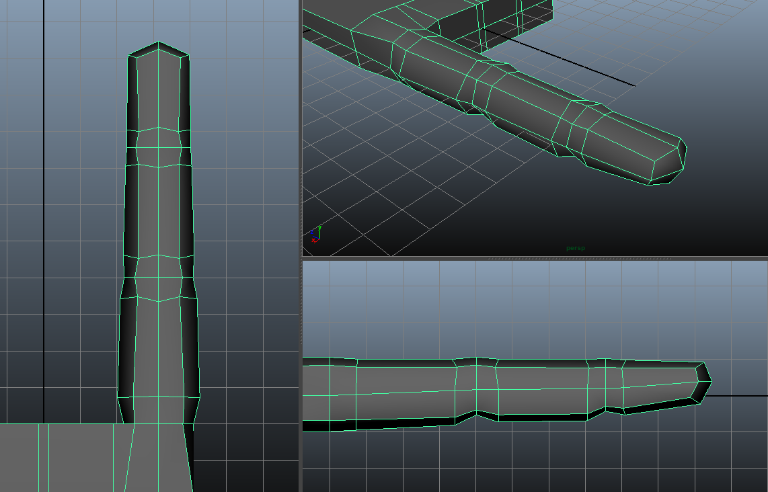Click the black horizontal line right of the side-view fingertip
The width and height of the screenshot is (768, 492).
(x=740, y=396)
